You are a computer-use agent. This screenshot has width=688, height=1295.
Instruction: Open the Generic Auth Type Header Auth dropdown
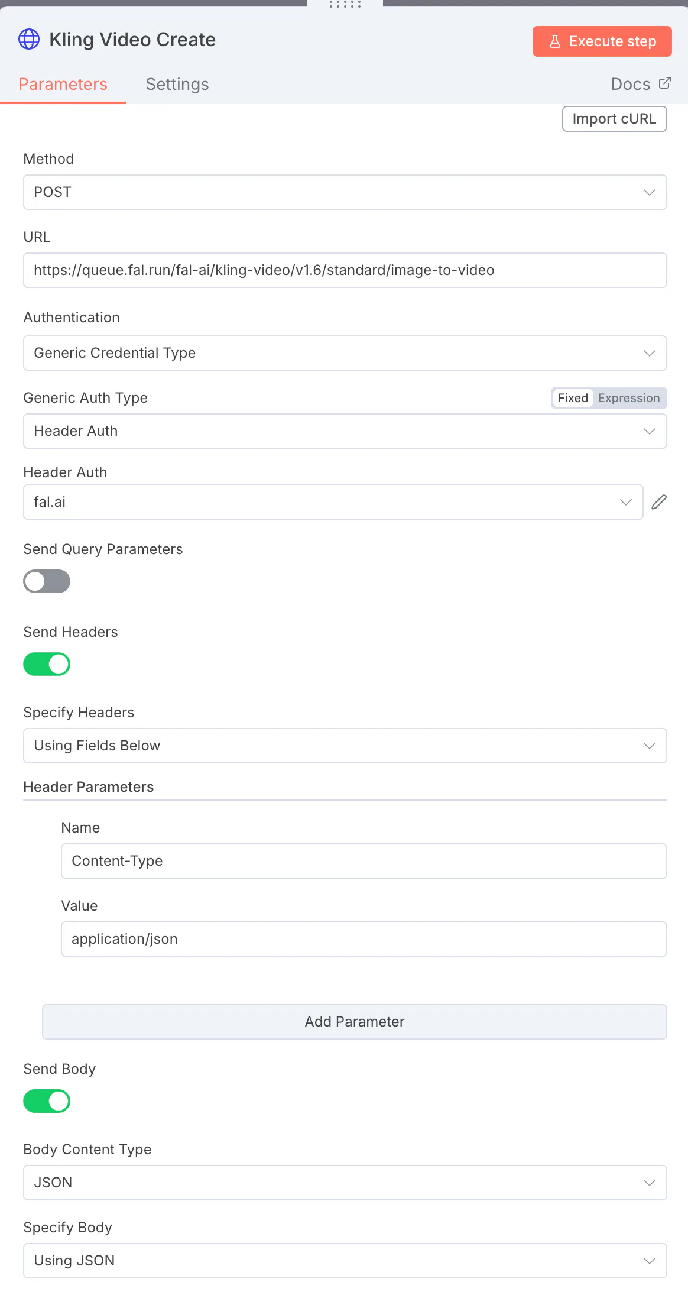click(345, 431)
